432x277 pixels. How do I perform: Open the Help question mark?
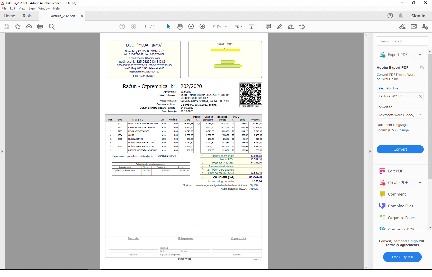click(x=390, y=16)
